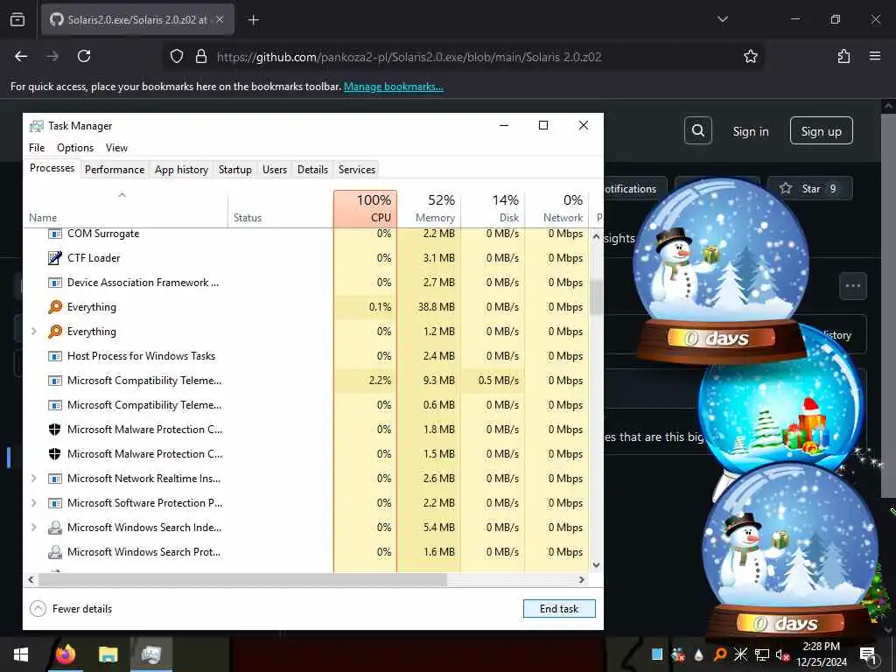This screenshot has width=896, height=672.
Task: Expand Microsoft Software Protection Platform row
Action: click(34, 503)
